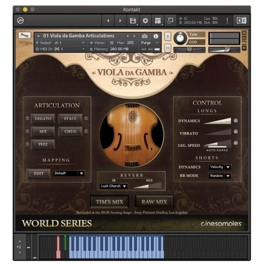Solo the instrument with S button
264x264 pixels.
click(168, 37)
